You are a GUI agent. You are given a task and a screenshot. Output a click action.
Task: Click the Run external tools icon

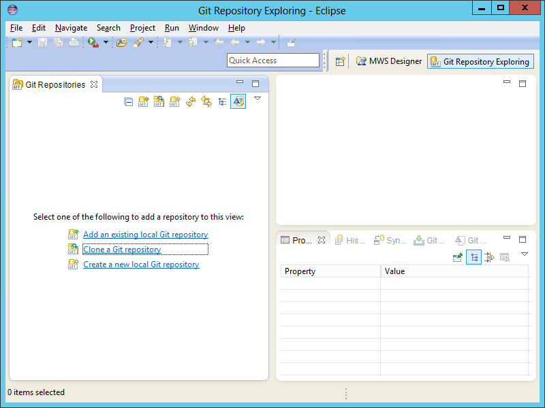point(93,42)
